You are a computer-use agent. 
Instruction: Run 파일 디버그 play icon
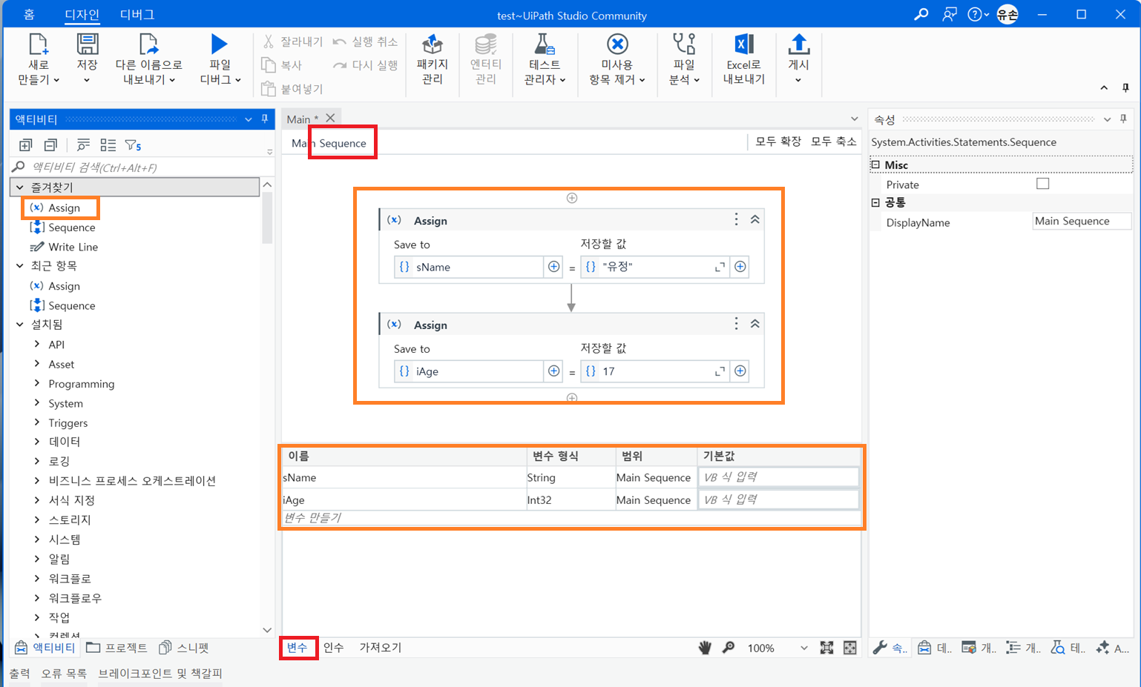pos(220,44)
